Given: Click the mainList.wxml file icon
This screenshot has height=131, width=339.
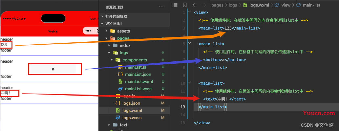Looking at the screenshot, I should point(121,81).
